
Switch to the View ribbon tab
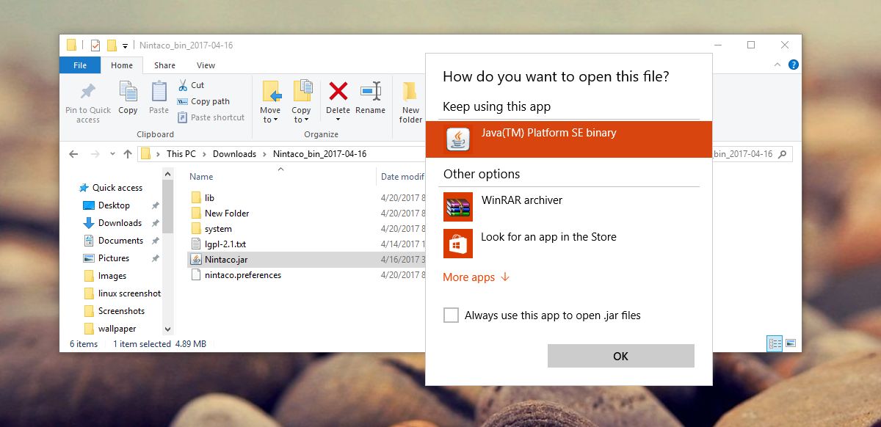click(206, 65)
